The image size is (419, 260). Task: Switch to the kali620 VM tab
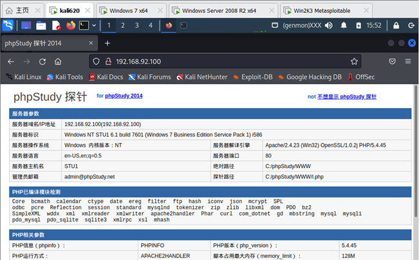point(70,10)
